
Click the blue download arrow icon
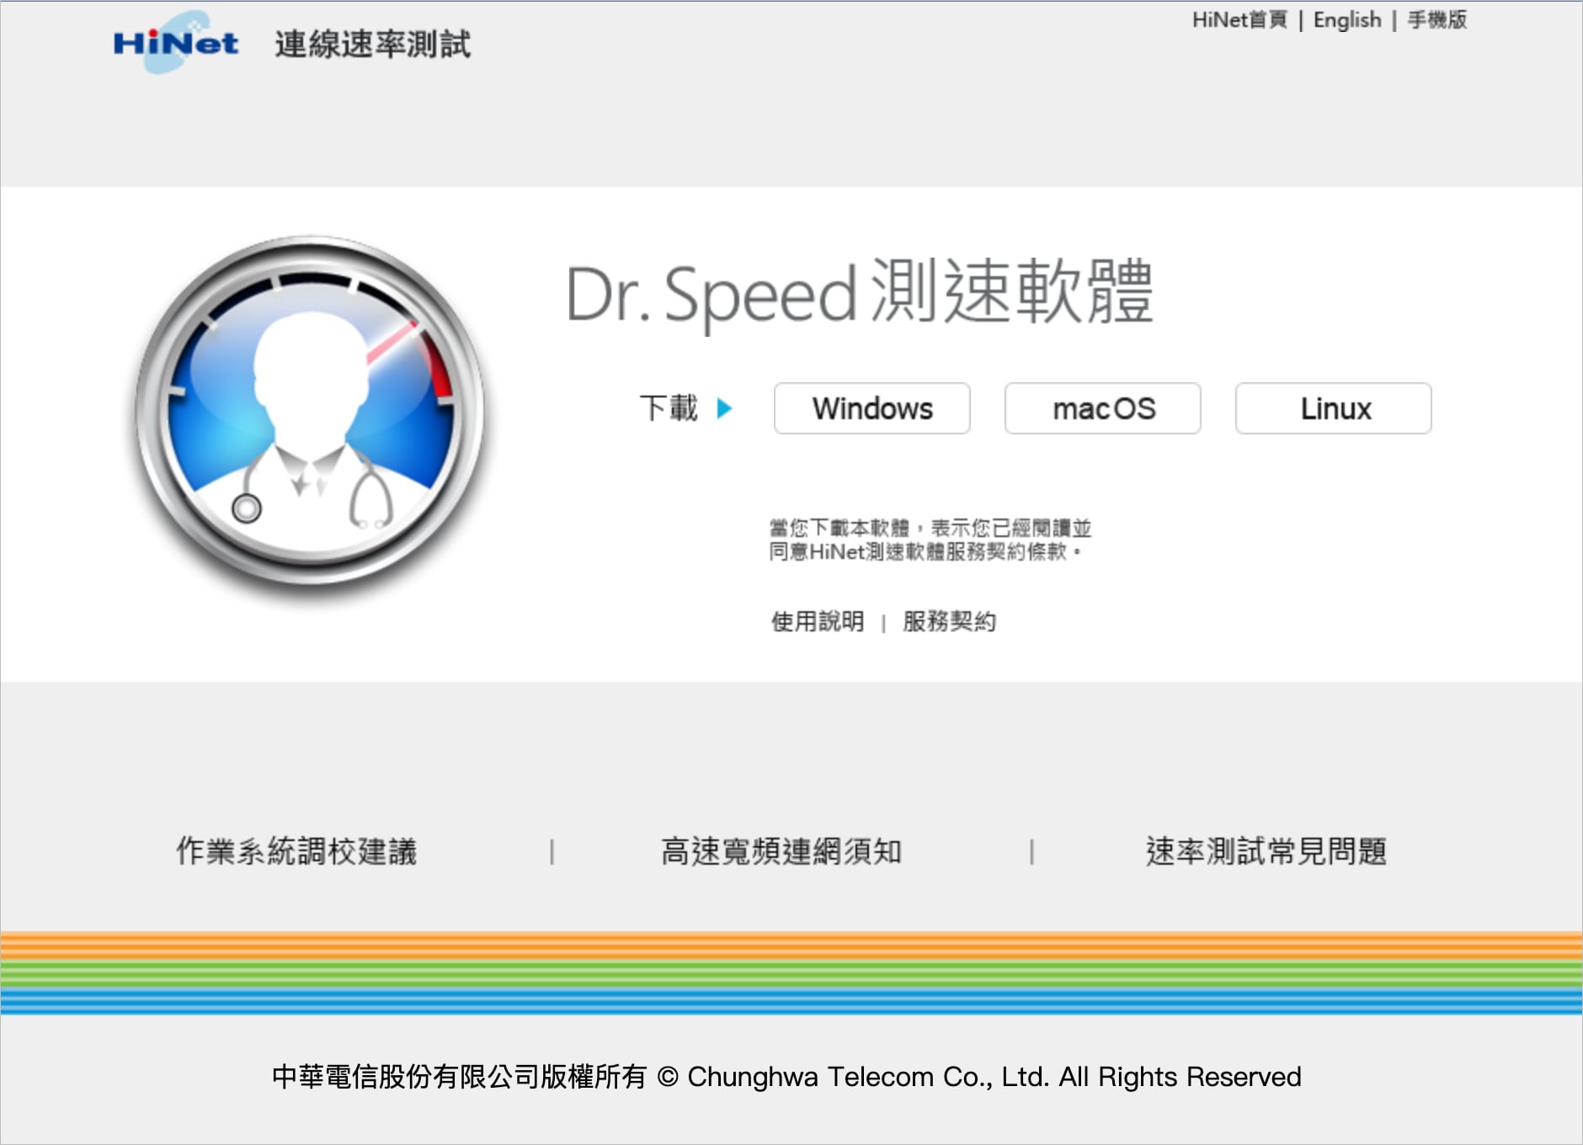point(724,409)
